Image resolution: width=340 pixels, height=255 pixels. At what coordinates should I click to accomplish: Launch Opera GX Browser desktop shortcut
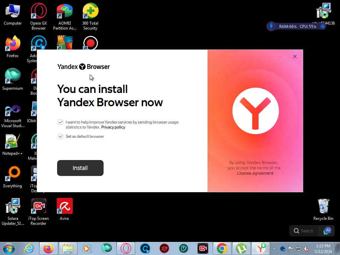pyautogui.click(x=39, y=17)
